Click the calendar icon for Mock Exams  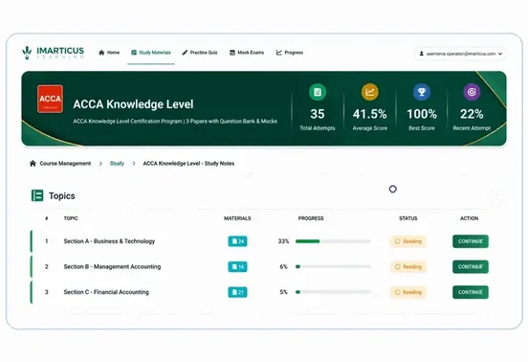(232, 53)
